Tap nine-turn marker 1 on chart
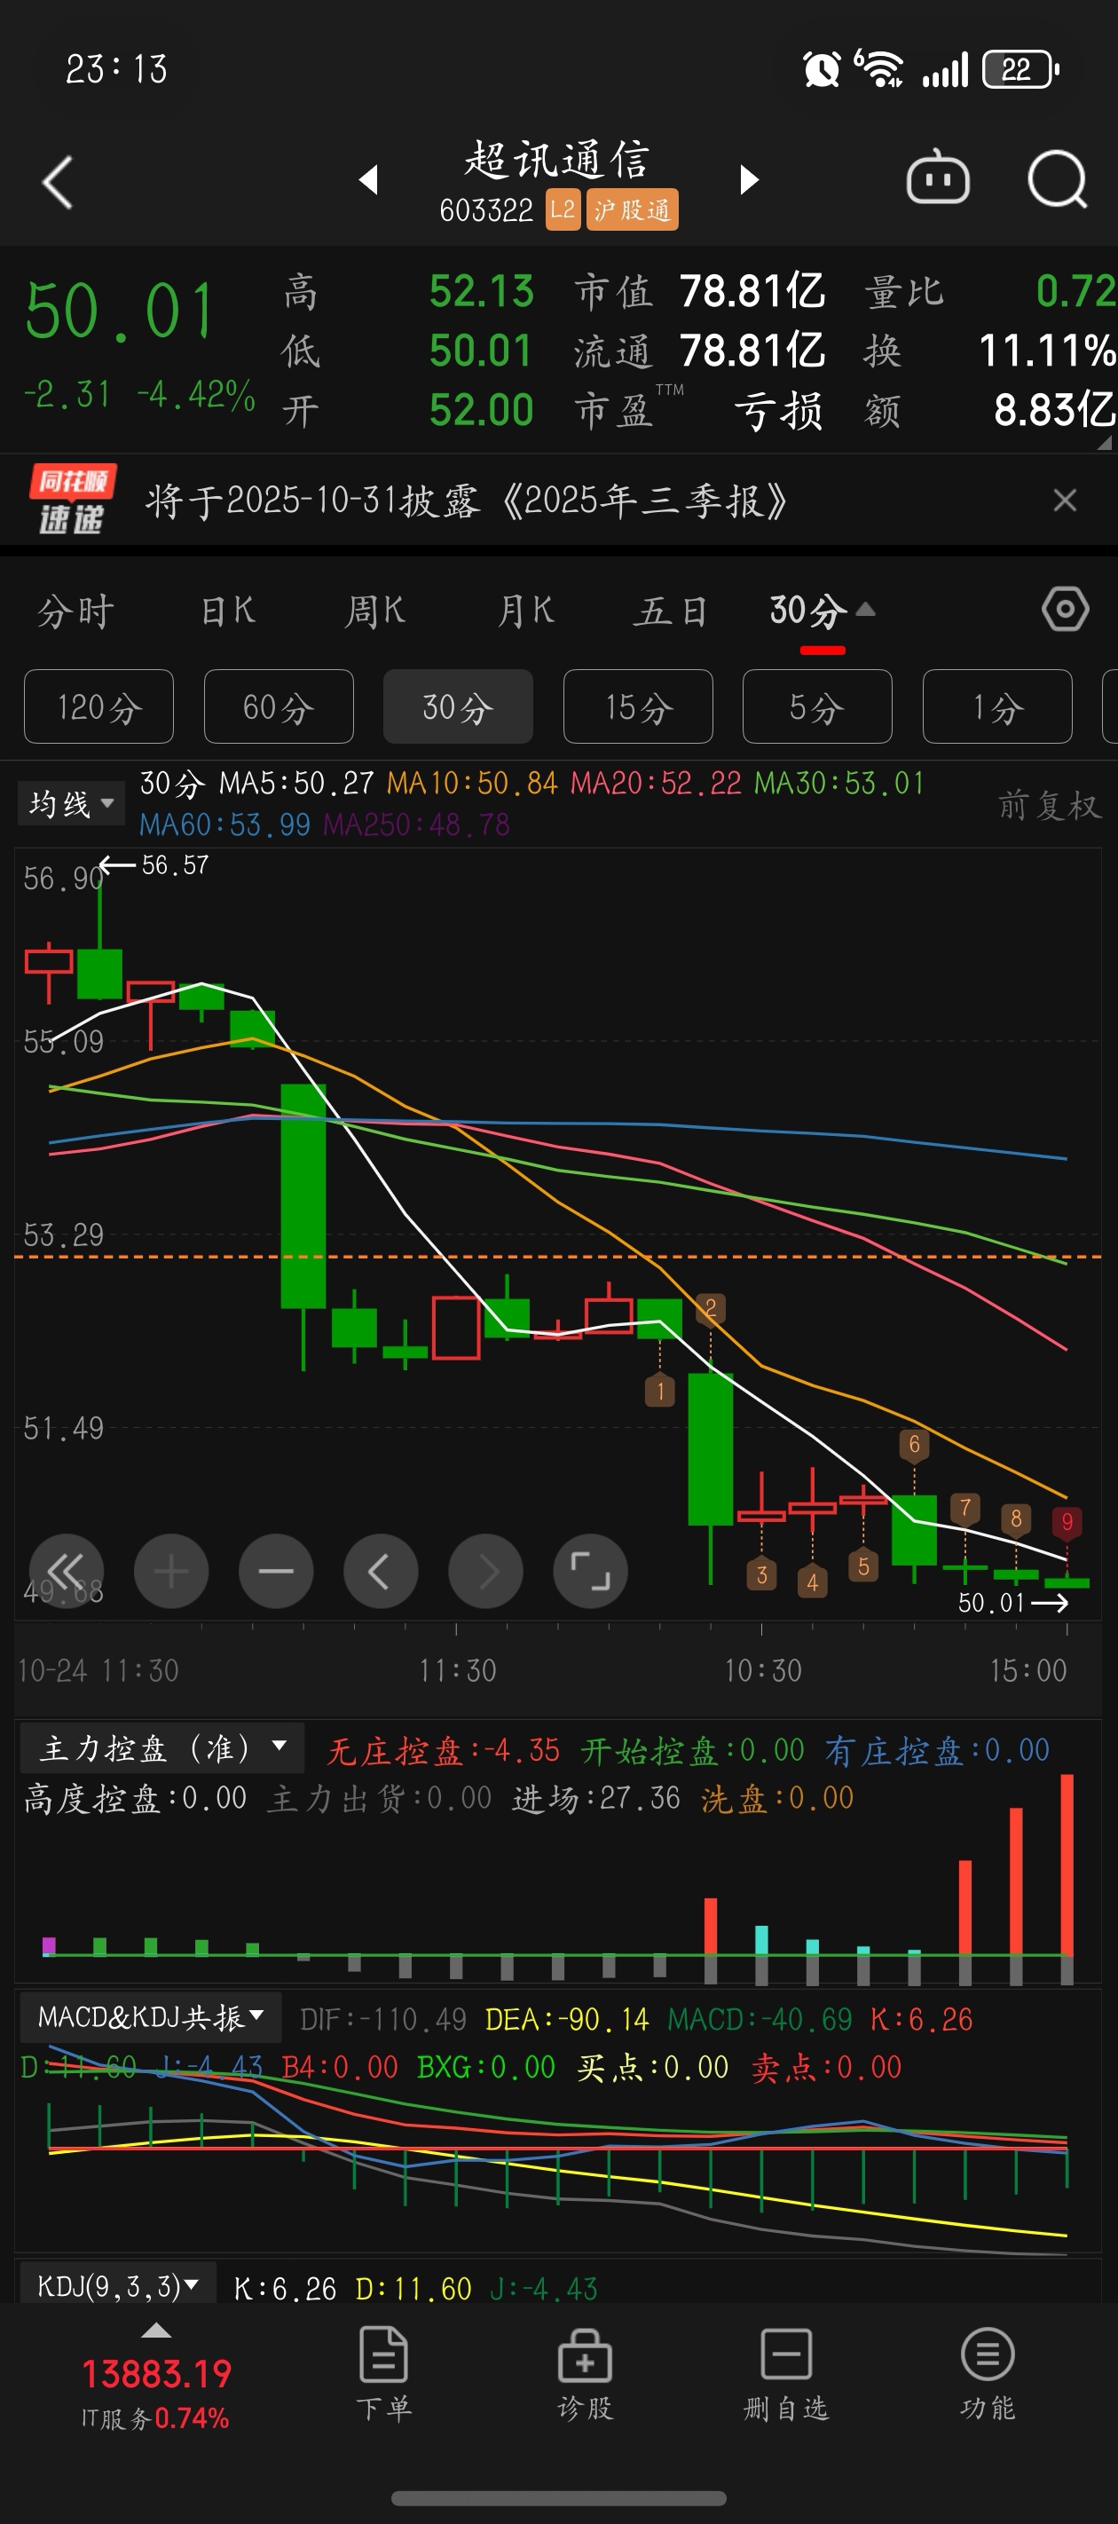The width and height of the screenshot is (1118, 2524). point(659,1392)
